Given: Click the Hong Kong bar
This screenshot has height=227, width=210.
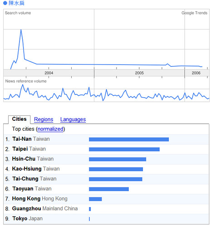Looking at the screenshot, I should tap(95, 199).
